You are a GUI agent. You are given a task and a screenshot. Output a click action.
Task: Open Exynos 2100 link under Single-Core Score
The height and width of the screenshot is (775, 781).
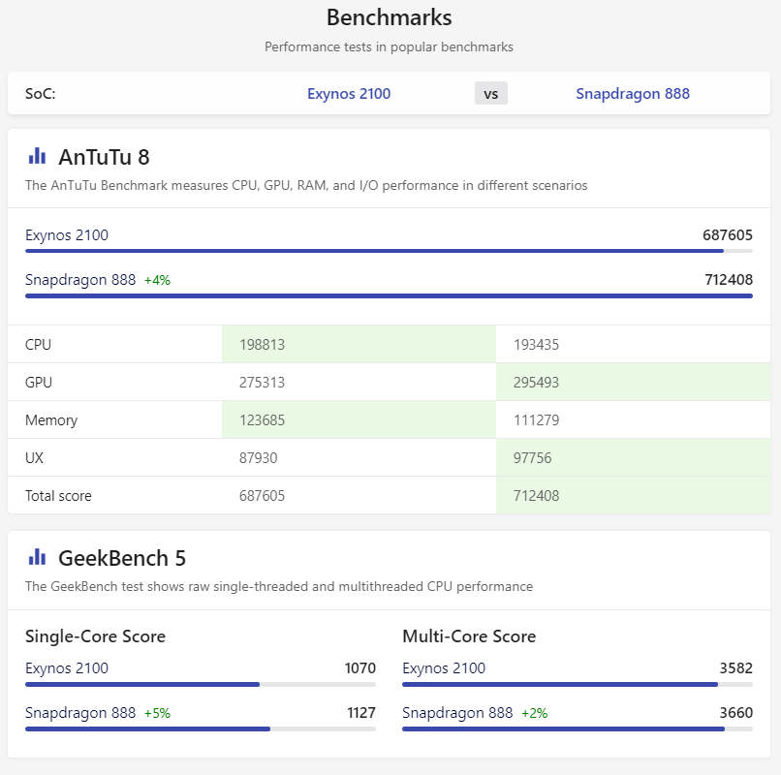[67, 667]
